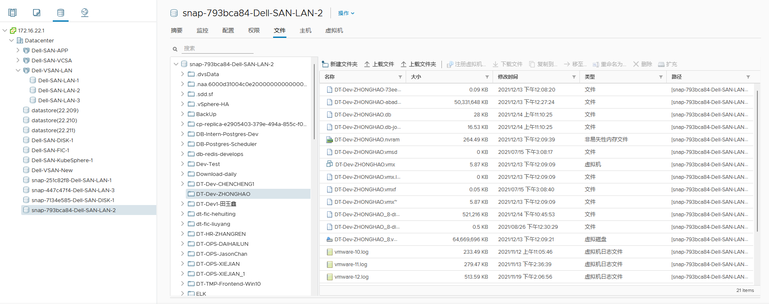Collapse the 172.16.22.1 tree node

[5, 30]
